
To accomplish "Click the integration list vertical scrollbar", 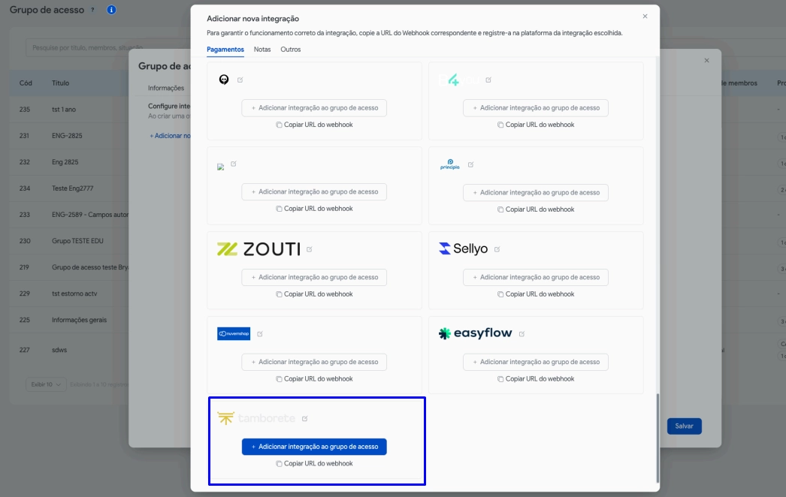I will [658, 437].
